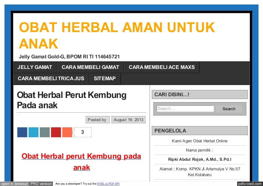The width and height of the screenshot is (263, 186).
Task: Follow the HTML to PDF API link
Action: [108, 184]
